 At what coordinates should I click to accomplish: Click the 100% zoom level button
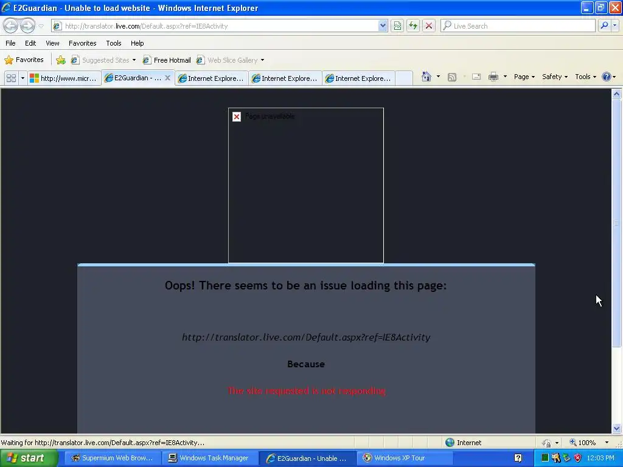pyautogui.click(x=582, y=443)
